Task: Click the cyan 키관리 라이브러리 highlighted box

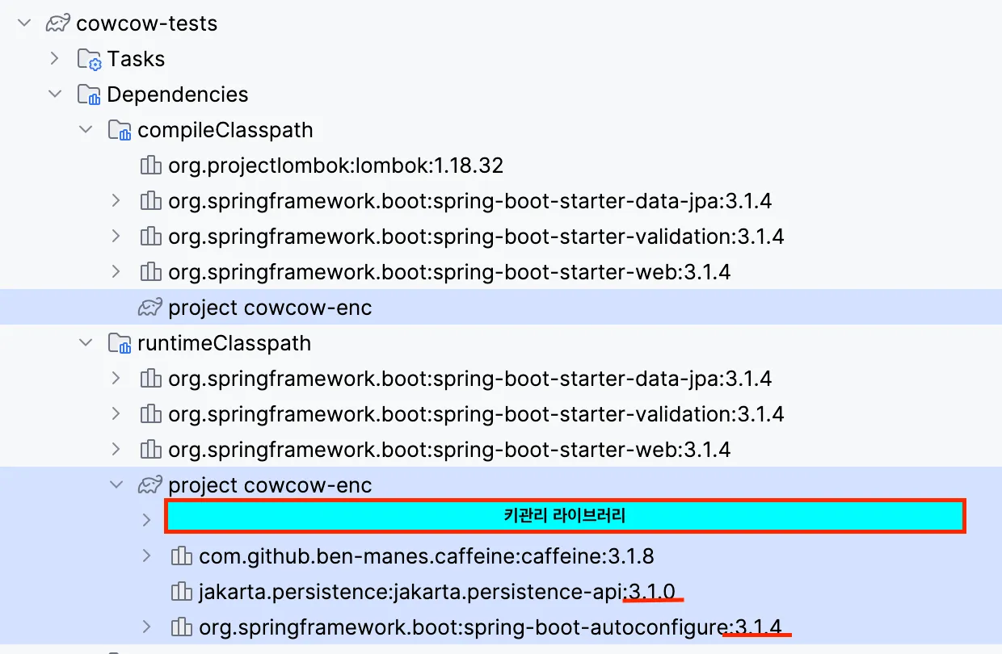Action: pyautogui.click(x=564, y=517)
